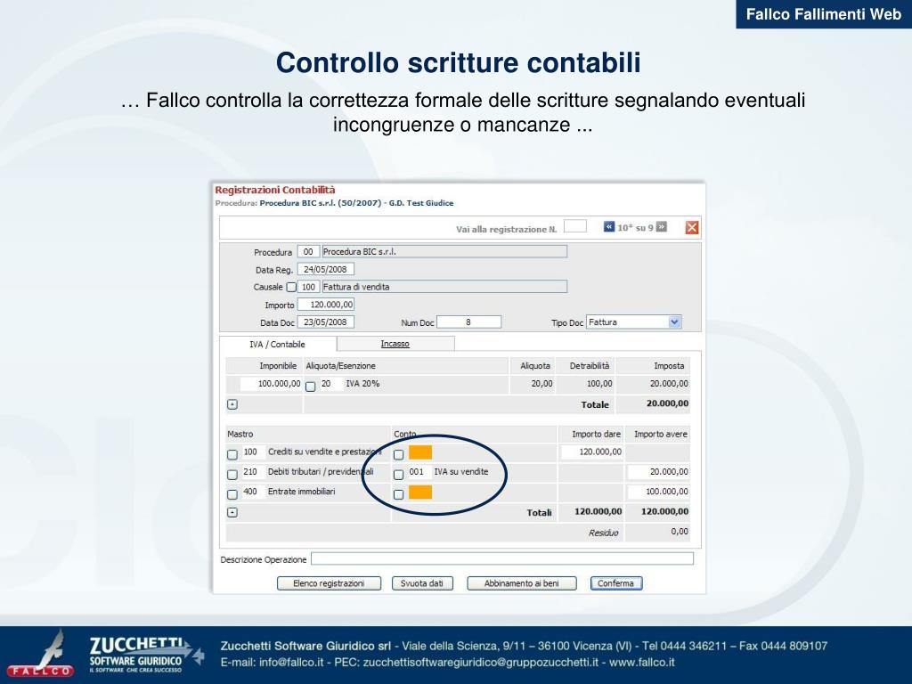Tick the Causale checkbox
Image resolution: width=912 pixels, height=684 pixels.
291,287
